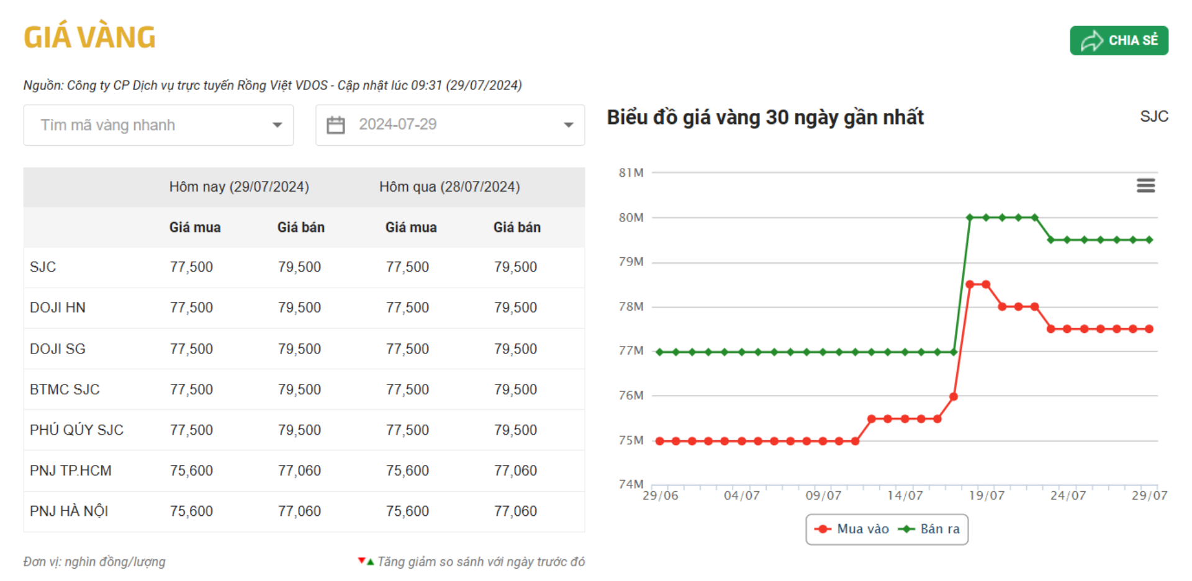Click Giá mua header under Hôm nay
Screen dimensions: 1192x581
(x=195, y=228)
